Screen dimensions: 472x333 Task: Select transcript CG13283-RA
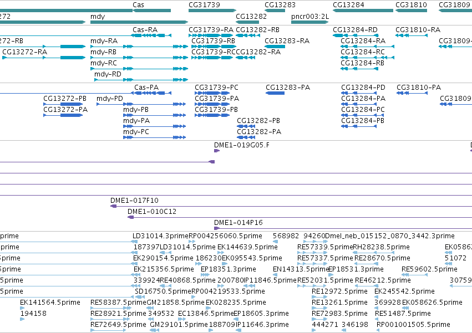(x=287, y=41)
